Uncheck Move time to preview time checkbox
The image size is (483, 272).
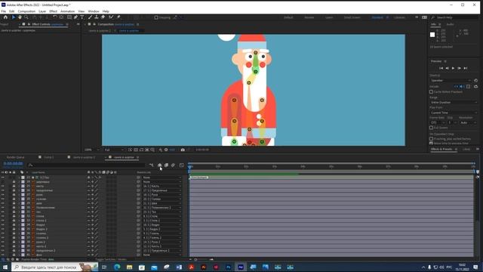coord(431,144)
